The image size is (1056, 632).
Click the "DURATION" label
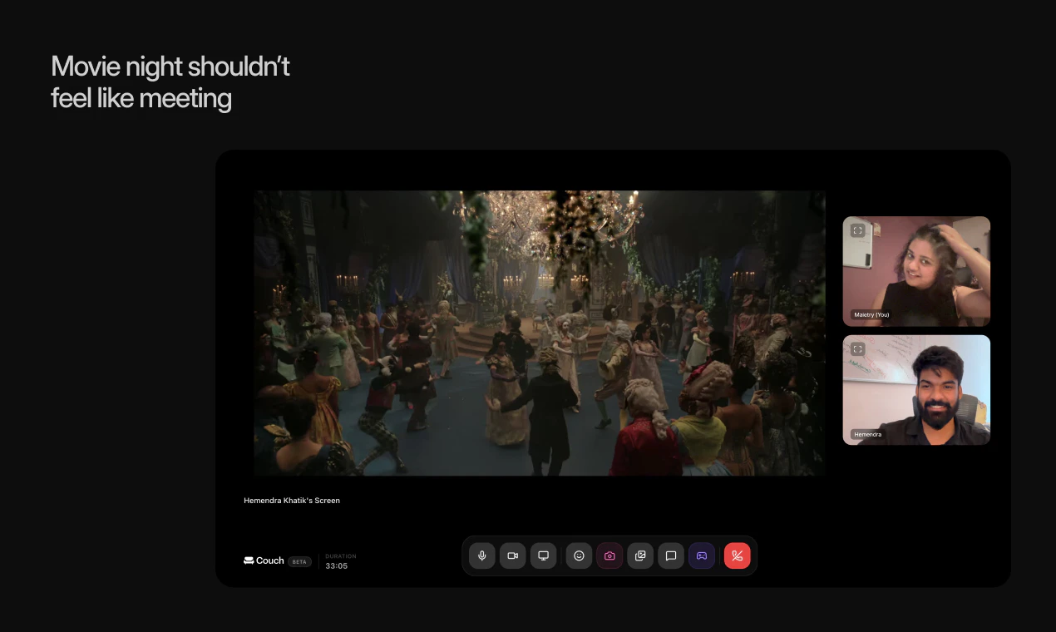341,556
